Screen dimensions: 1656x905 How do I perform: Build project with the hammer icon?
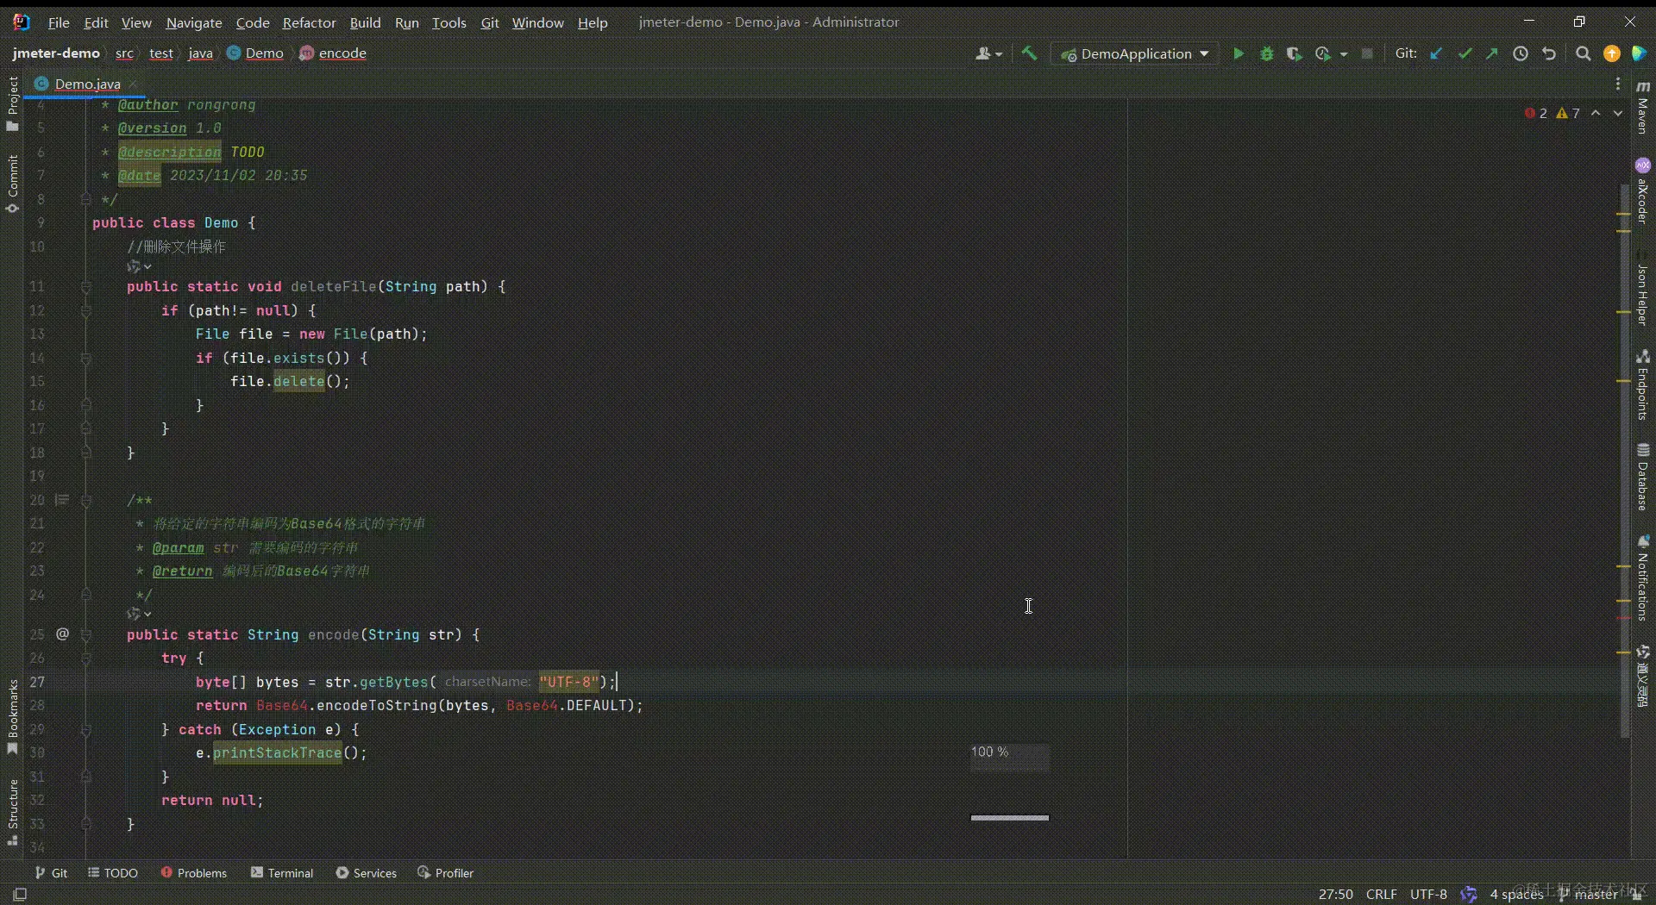[1029, 53]
